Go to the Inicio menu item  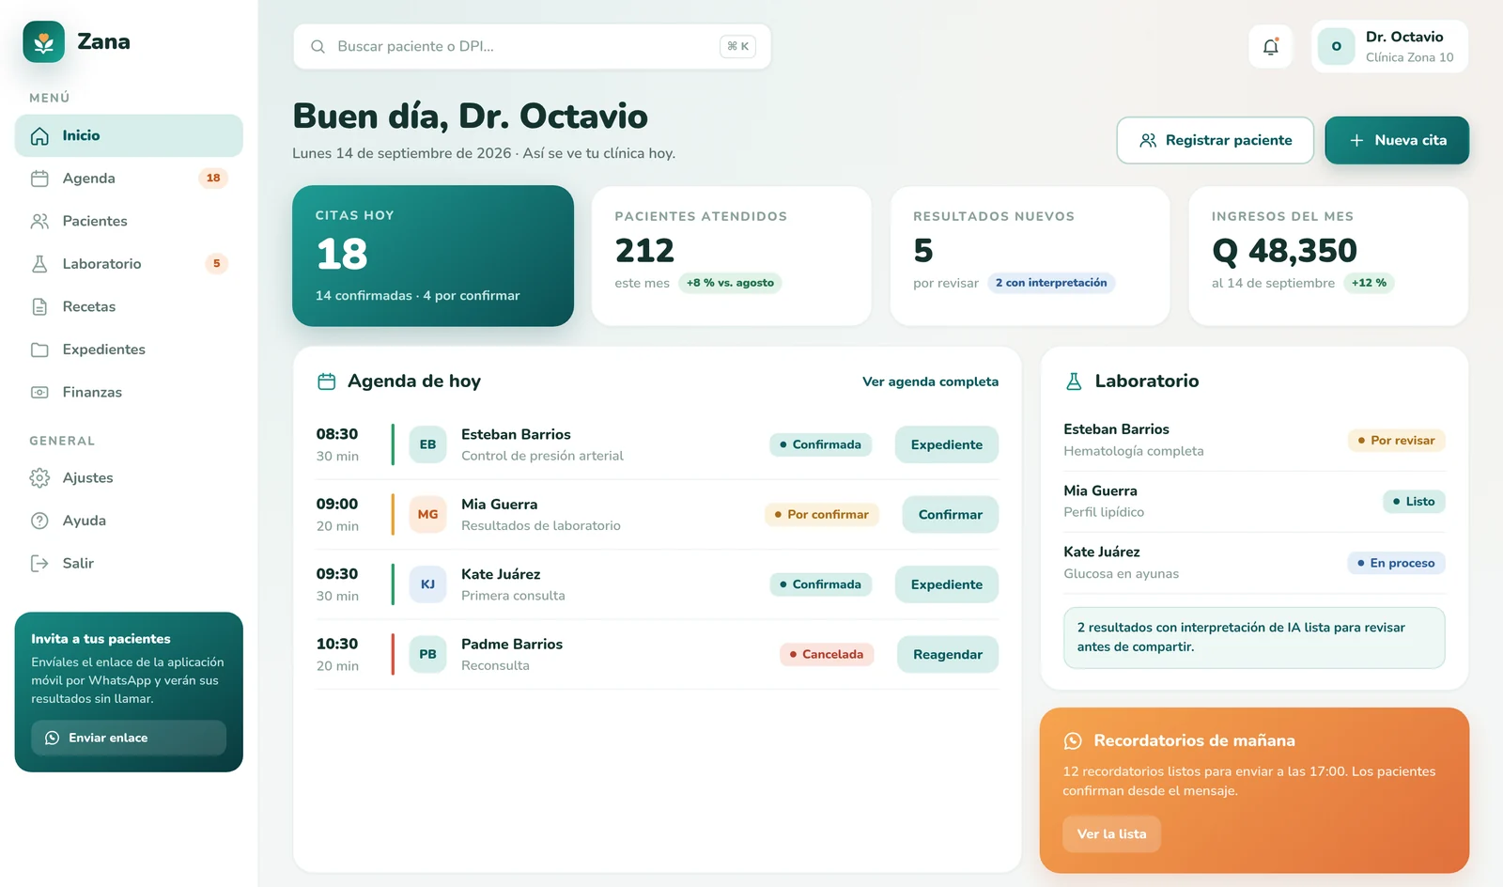(x=129, y=135)
